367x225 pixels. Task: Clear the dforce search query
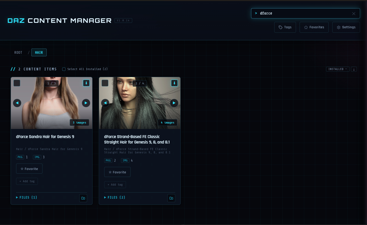[354, 13]
